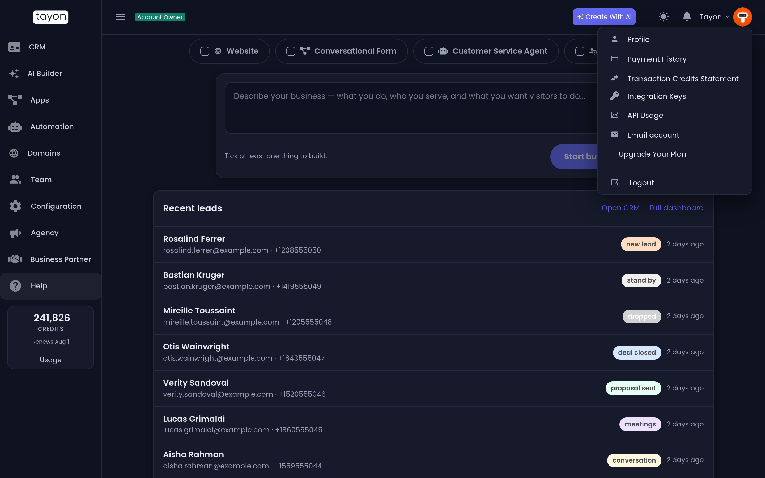This screenshot has height=478, width=765.
Task: Click the tayon logo
Action: click(50, 17)
